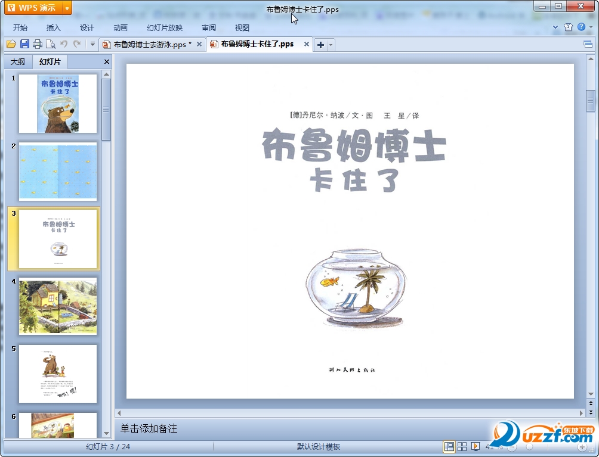
Task: Click the zoom in plus button
Action: tap(582, 447)
